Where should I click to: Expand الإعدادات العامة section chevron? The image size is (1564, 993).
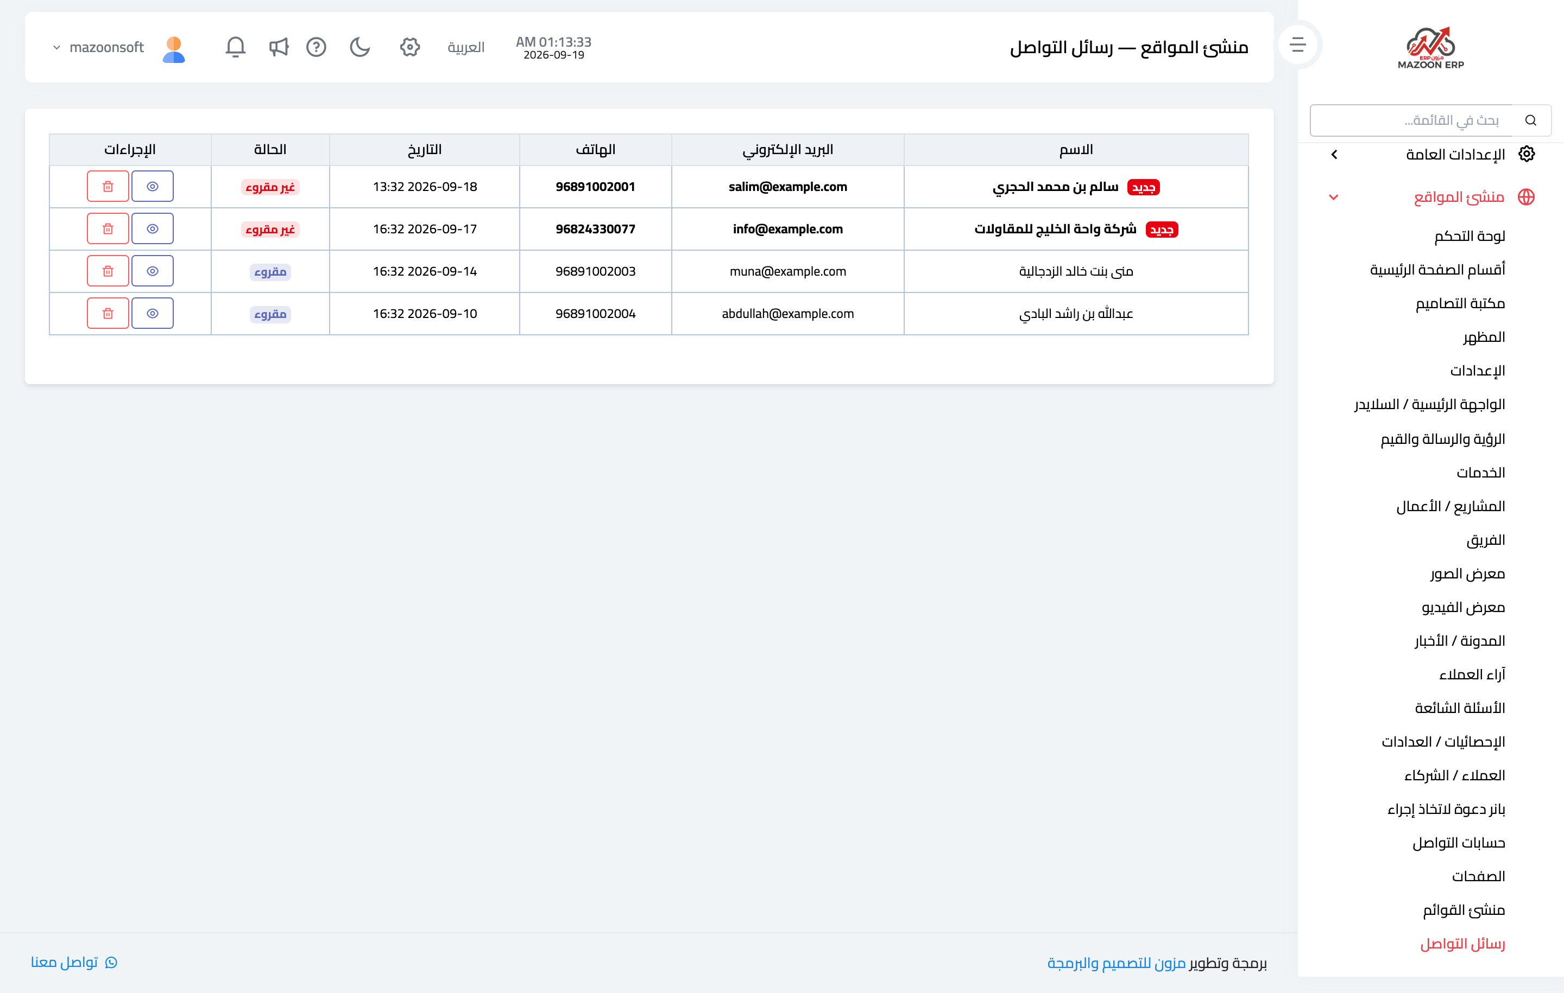(1334, 155)
